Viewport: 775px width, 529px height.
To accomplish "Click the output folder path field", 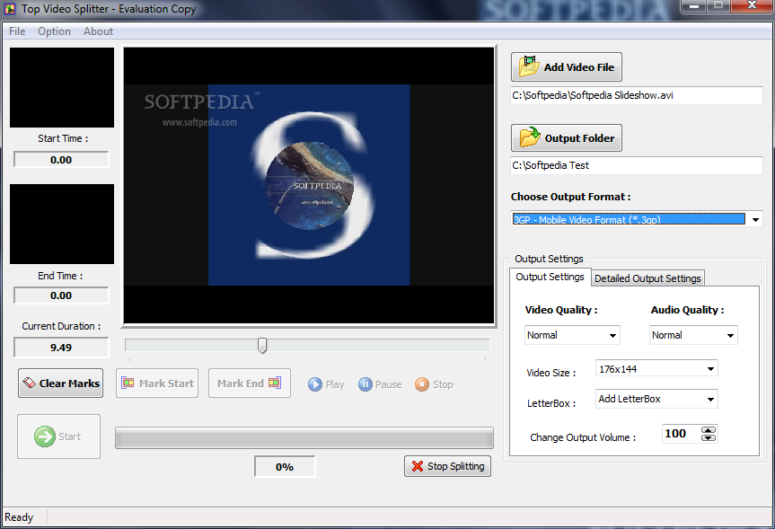I will 637,165.
